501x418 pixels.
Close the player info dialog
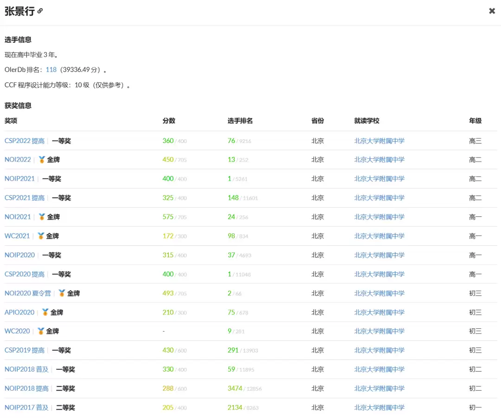point(492,11)
